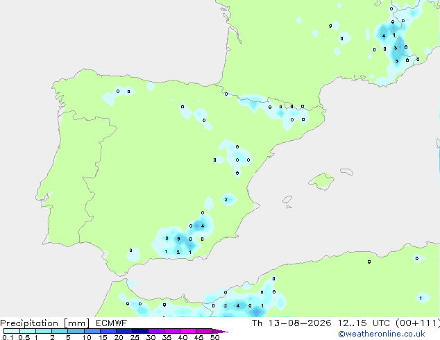440x340 pixels.
Task: Click the 4 mm value in northern Morocco
Action: click(x=238, y=306)
